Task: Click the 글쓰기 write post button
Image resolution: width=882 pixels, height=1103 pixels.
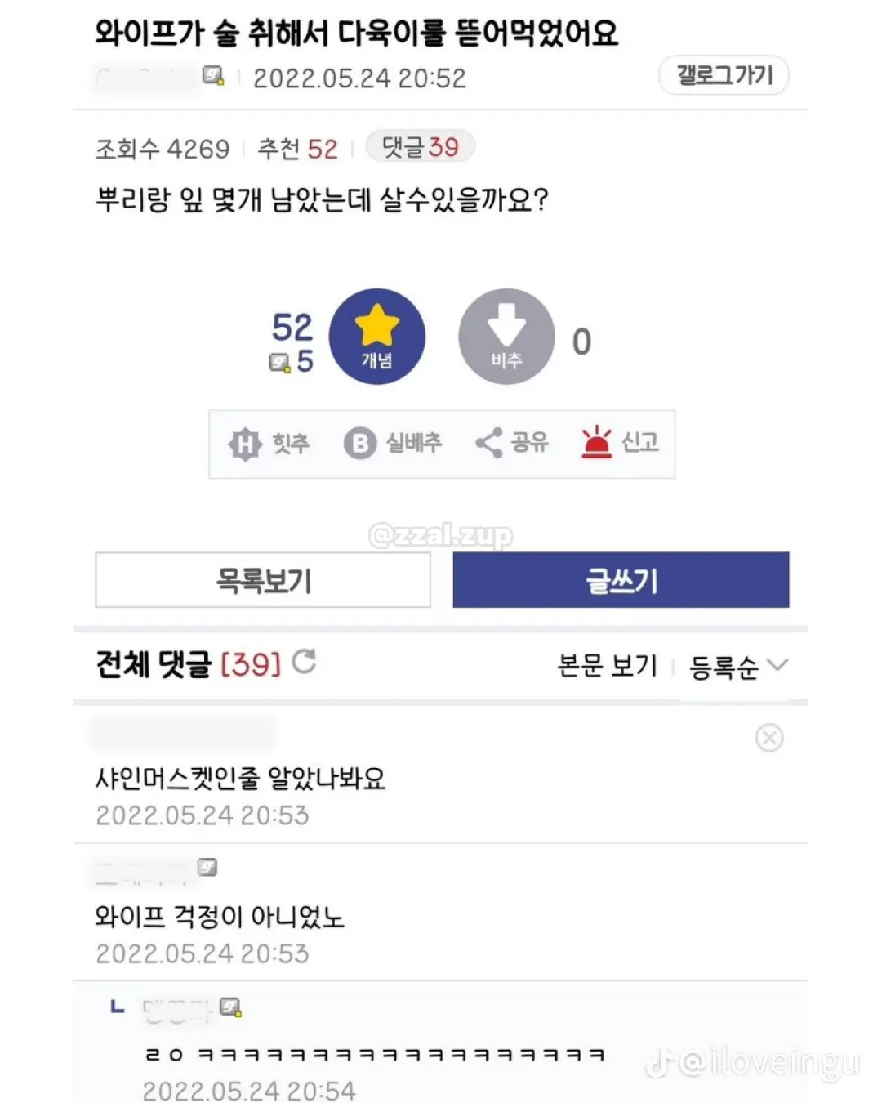Action: (621, 580)
